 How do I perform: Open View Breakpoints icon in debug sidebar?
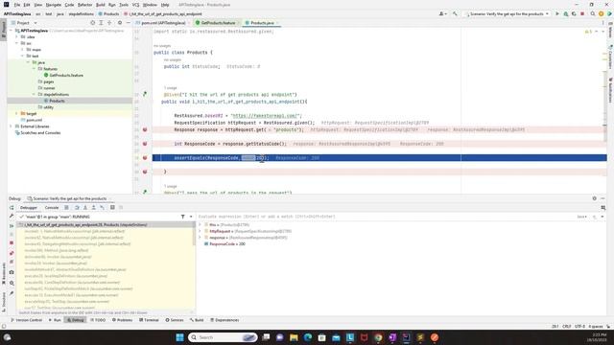click(x=12, y=253)
